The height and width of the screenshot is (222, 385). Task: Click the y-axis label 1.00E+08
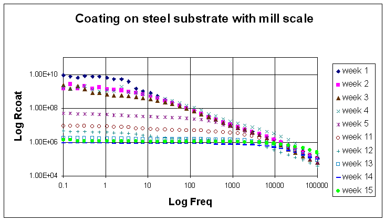click(x=43, y=108)
